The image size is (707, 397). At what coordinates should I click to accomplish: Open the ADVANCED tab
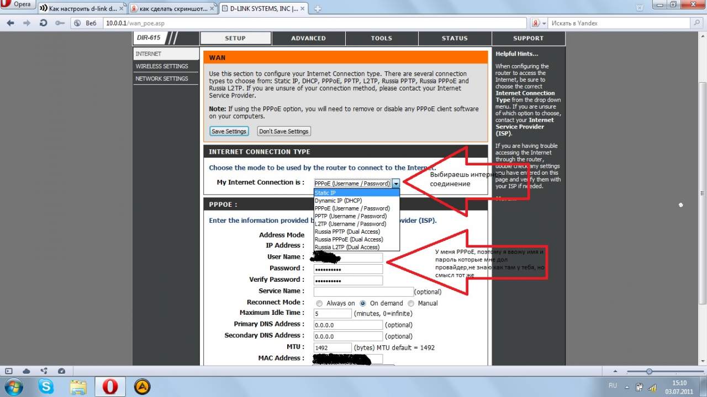309,38
